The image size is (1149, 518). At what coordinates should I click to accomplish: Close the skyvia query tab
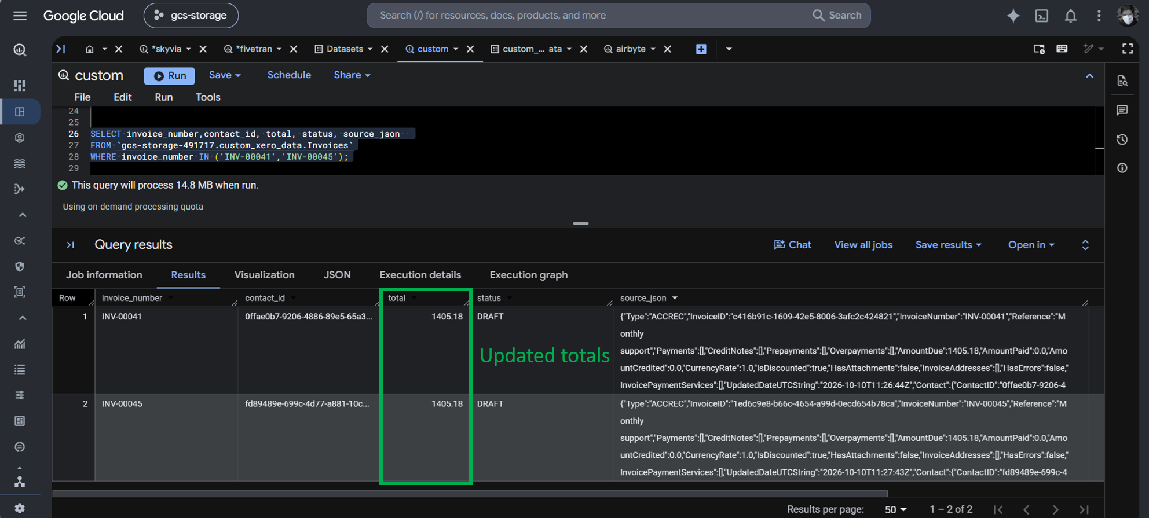pyautogui.click(x=203, y=49)
